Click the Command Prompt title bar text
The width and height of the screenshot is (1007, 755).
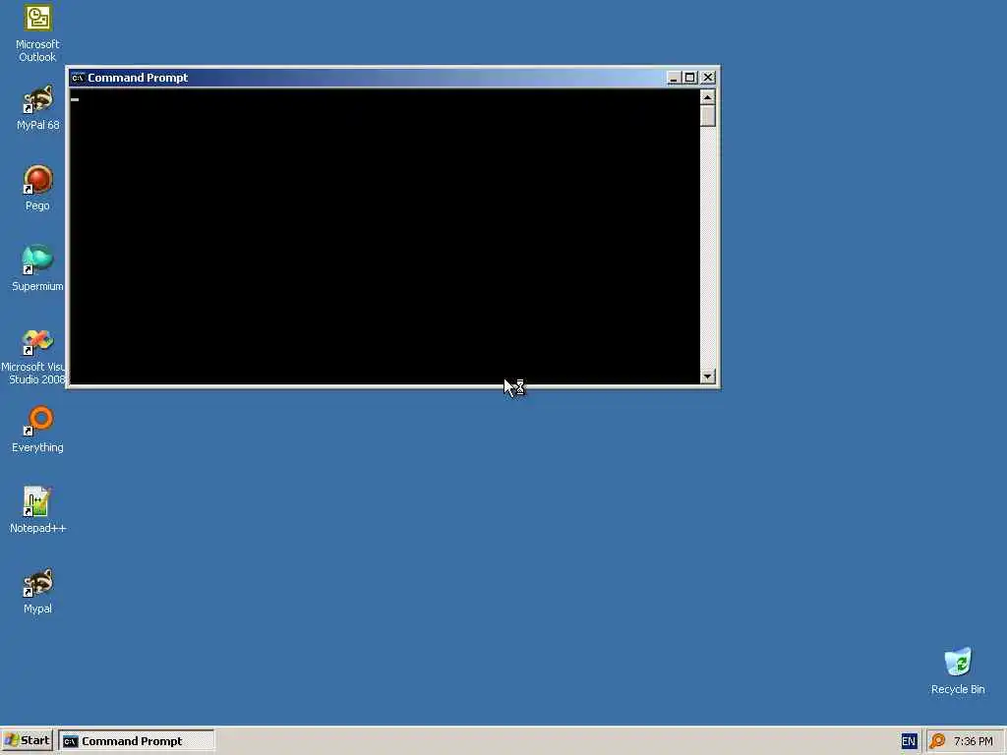(138, 78)
